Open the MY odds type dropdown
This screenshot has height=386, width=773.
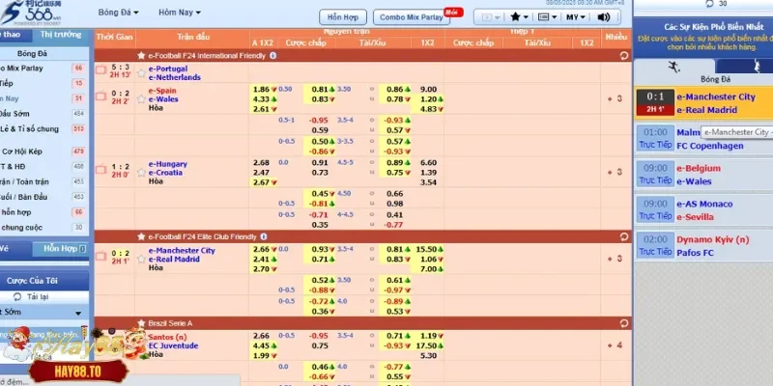tap(576, 17)
